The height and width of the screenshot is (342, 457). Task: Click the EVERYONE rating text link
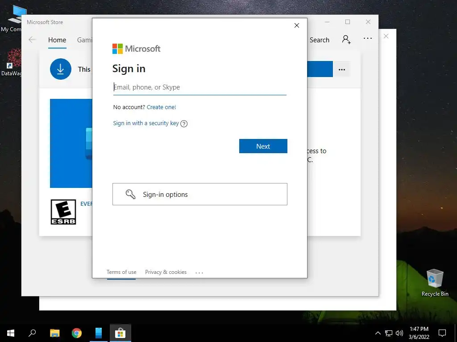(86, 204)
